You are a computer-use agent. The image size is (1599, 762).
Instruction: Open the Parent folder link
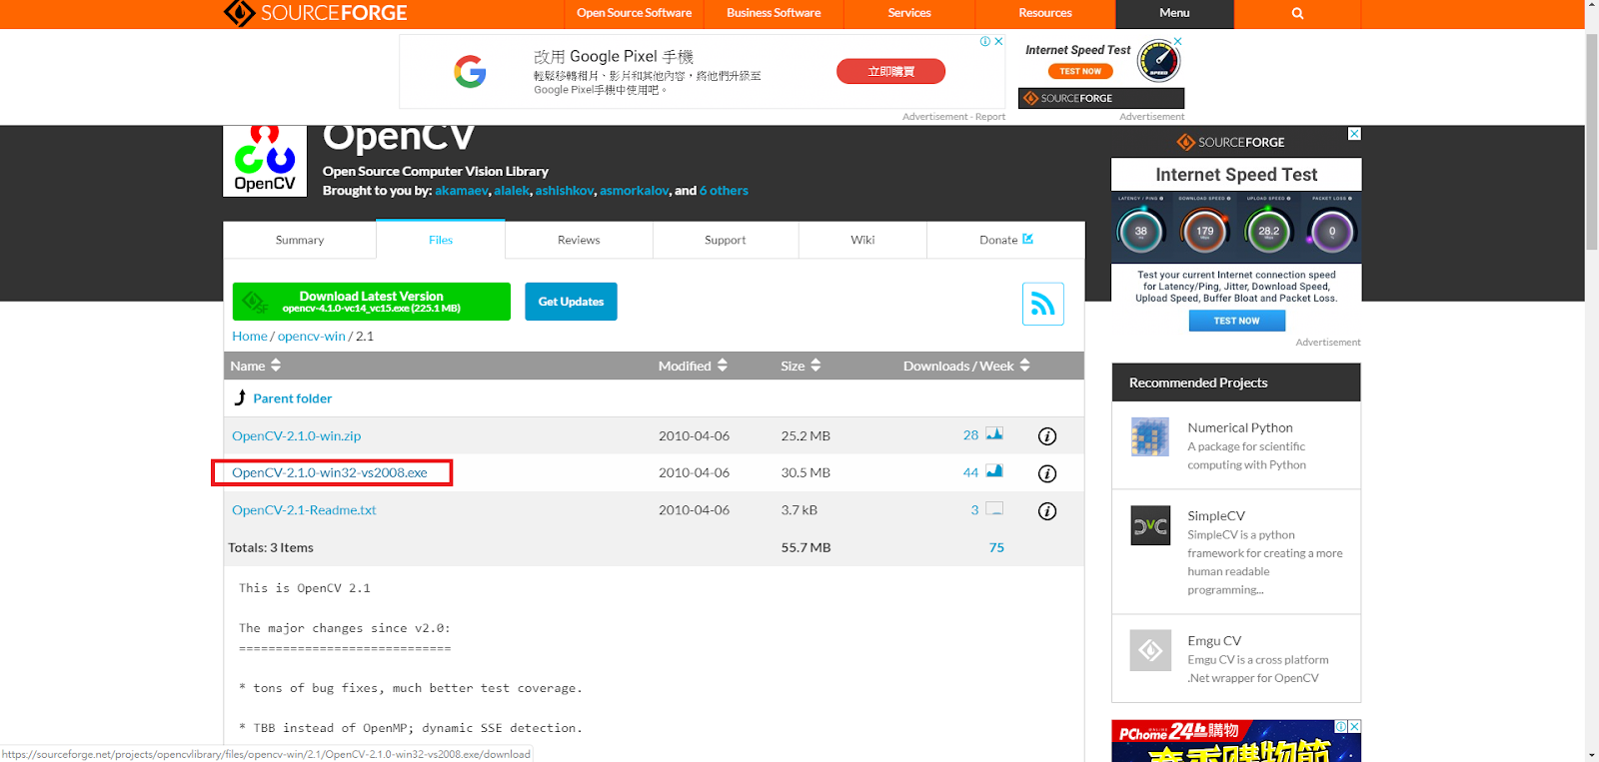coord(293,398)
